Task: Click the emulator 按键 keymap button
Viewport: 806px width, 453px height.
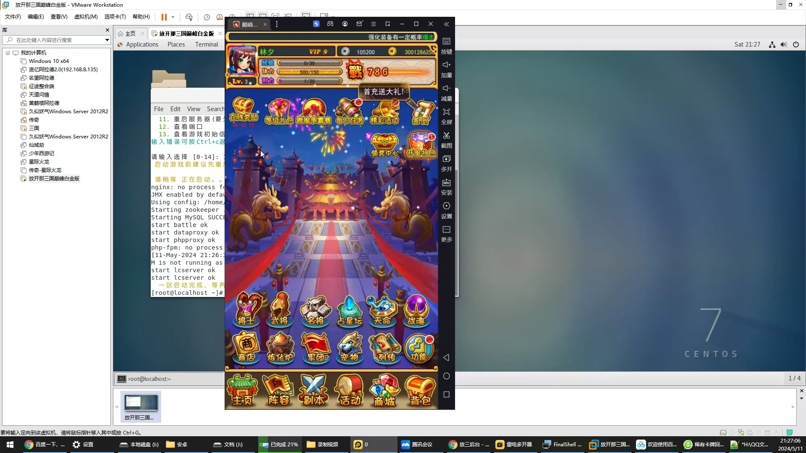Action: click(446, 46)
